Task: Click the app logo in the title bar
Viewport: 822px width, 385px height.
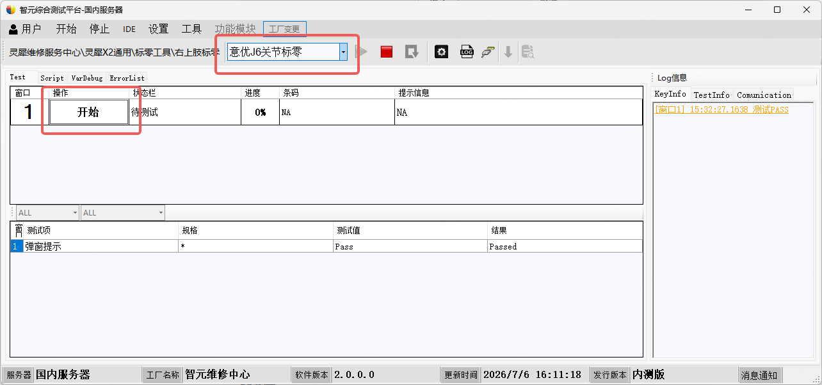Action: coord(11,10)
